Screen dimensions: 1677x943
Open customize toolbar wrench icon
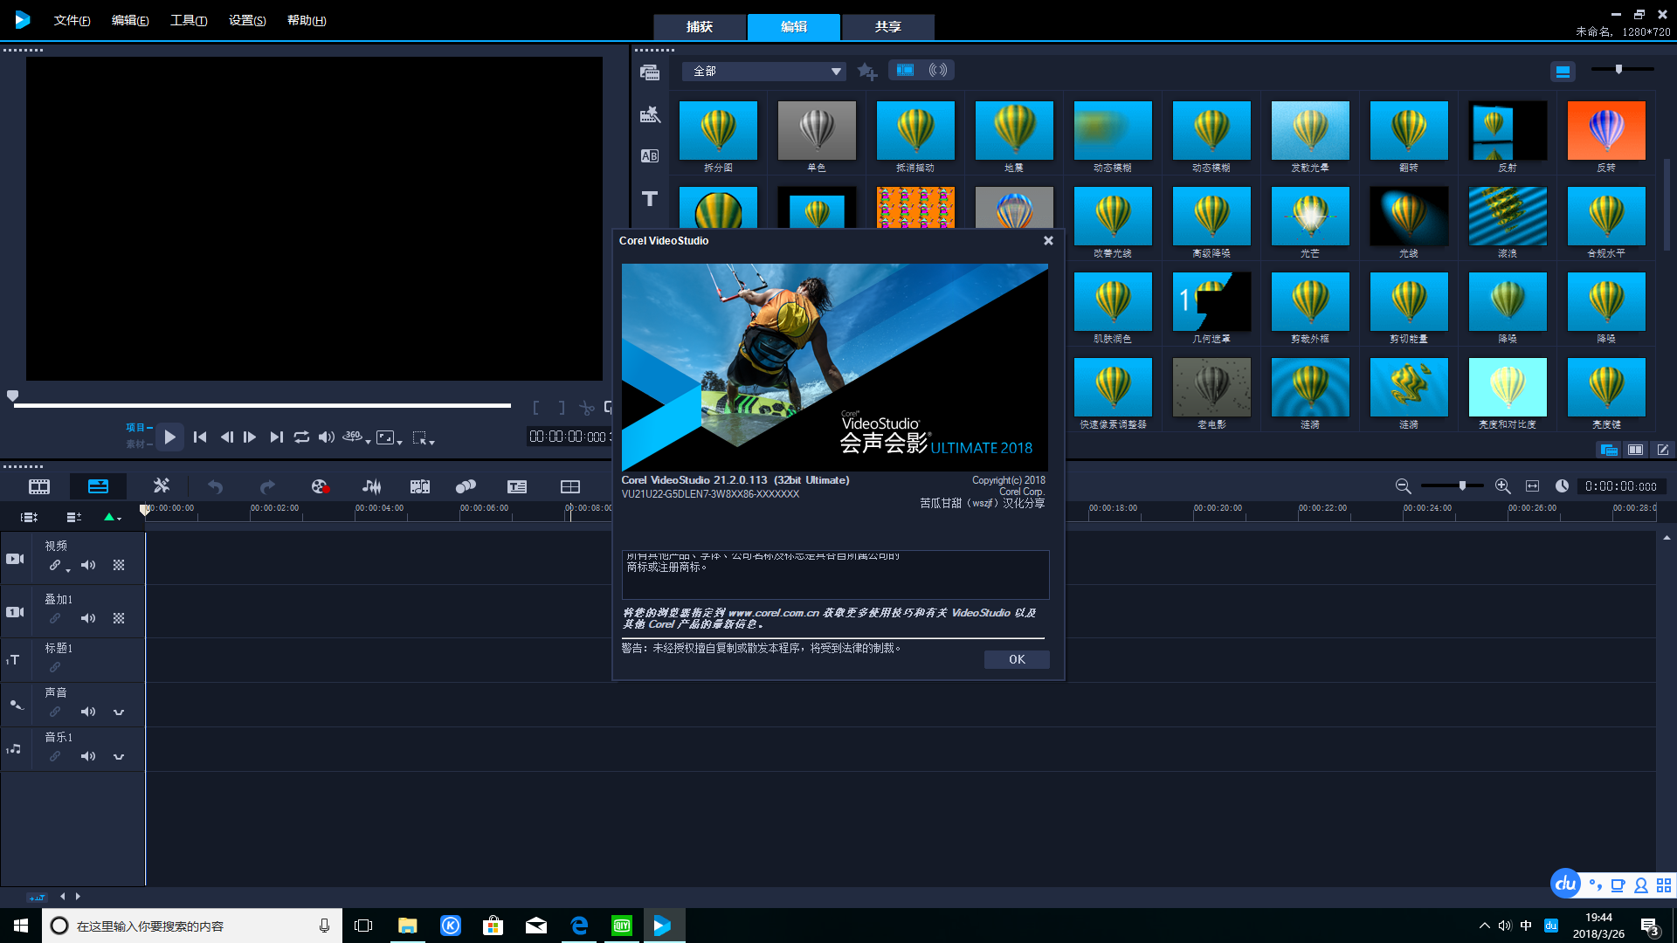coord(161,485)
